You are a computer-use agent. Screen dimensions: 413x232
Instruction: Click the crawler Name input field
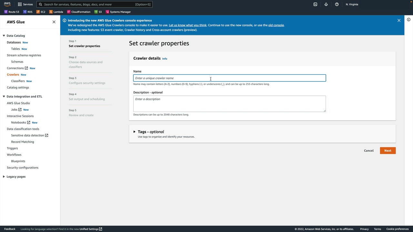229,78
